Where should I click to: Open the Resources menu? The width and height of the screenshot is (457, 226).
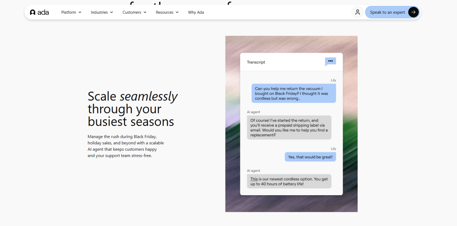(167, 12)
